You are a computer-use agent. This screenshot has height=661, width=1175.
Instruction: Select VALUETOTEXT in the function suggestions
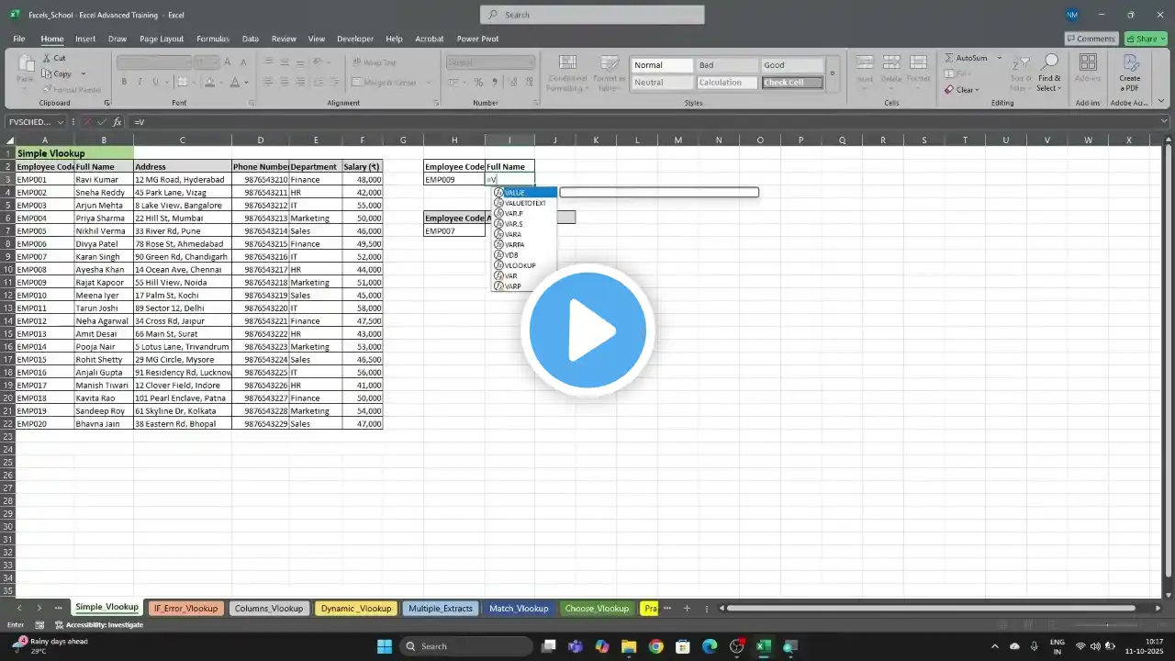[x=524, y=203]
